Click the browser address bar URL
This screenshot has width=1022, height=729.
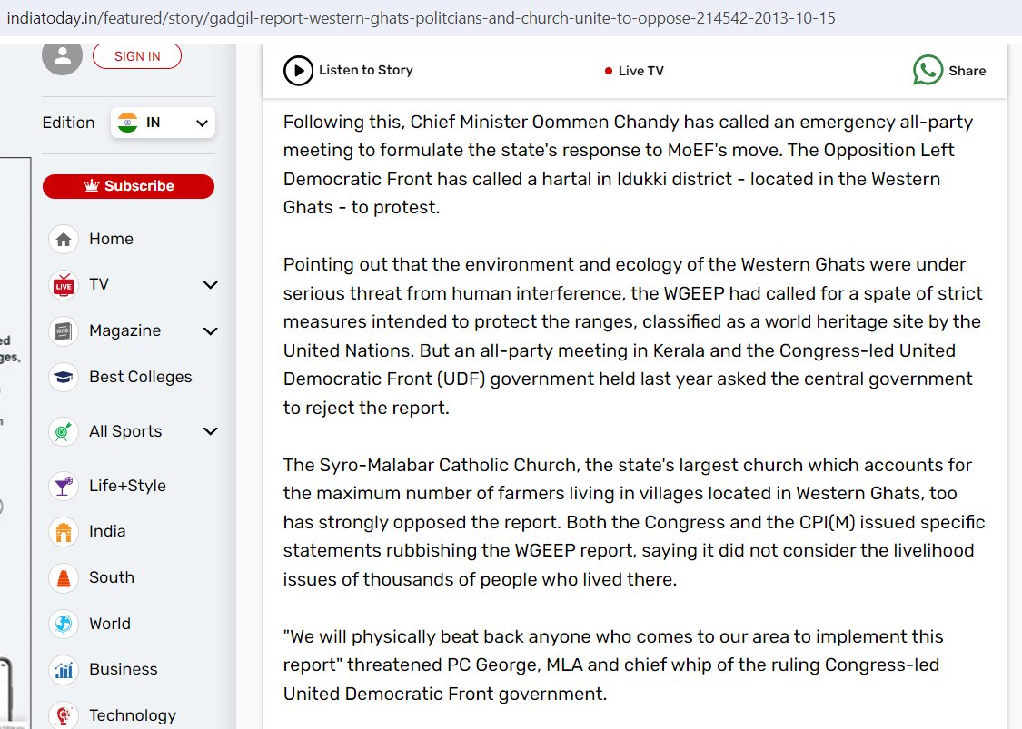click(x=421, y=18)
